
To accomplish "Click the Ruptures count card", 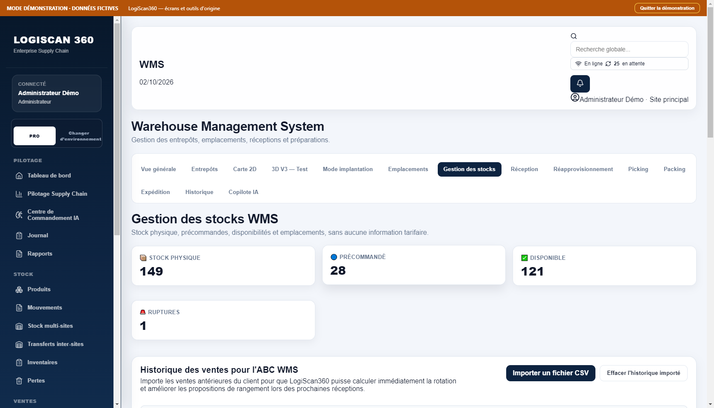I will pyautogui.click(x=223, y=320).
